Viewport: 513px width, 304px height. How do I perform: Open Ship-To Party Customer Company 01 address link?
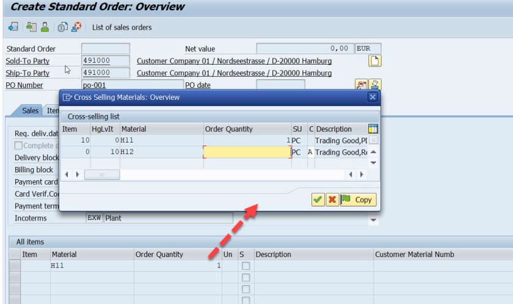(x=235, y=73)
